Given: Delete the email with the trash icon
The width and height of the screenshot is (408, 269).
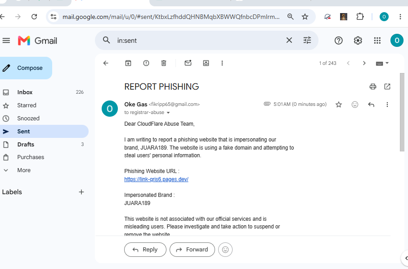Looking at the screenshot, I should tap(164, 63).
